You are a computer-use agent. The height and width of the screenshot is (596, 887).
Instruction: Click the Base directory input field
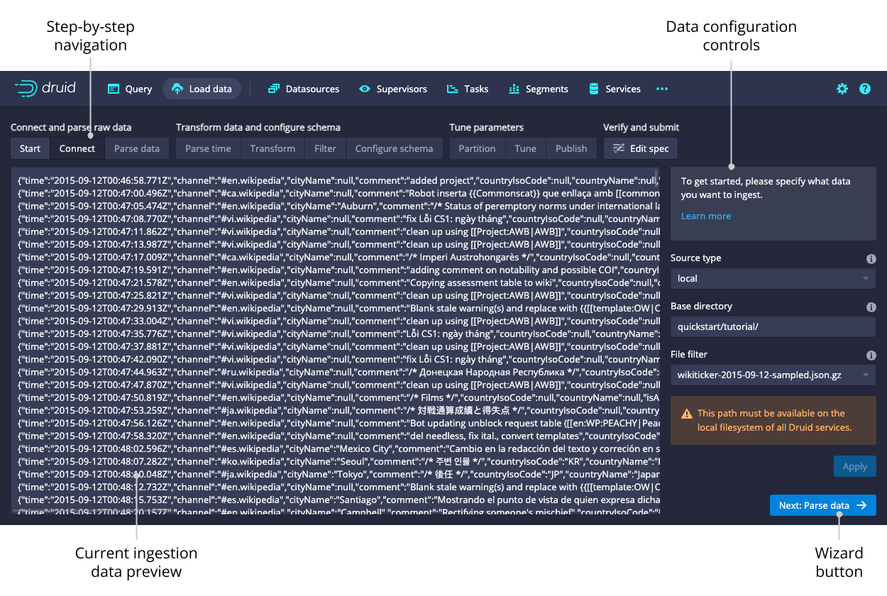point(773,326)
